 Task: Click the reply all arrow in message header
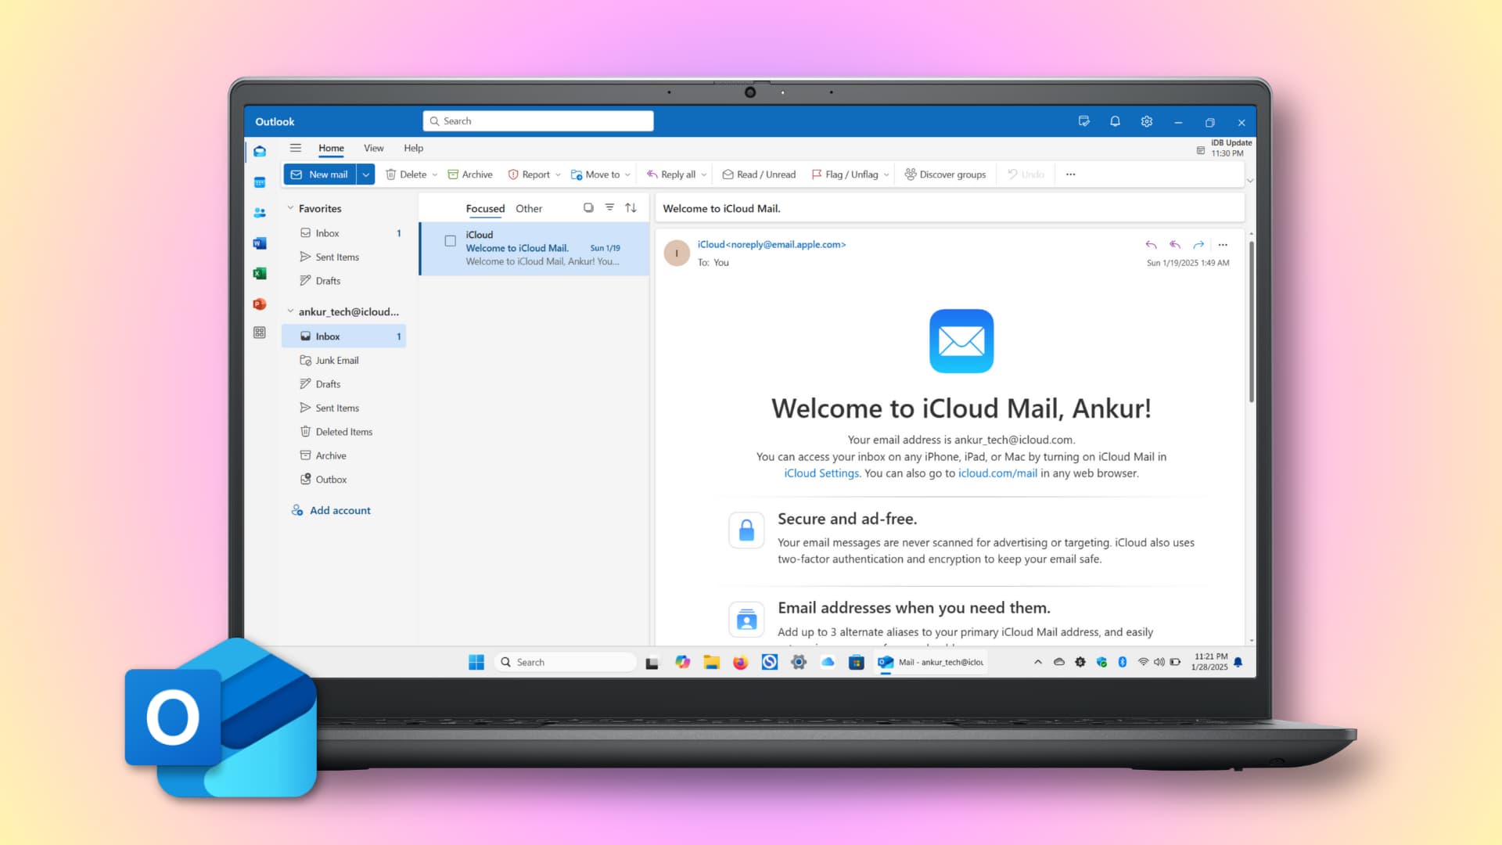tap(1174, 245)
